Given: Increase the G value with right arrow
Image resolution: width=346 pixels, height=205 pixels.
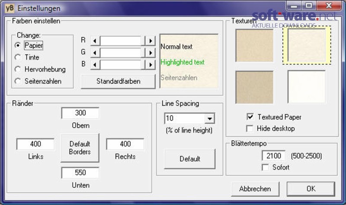Looking at the screenshot, I should 151,53.
